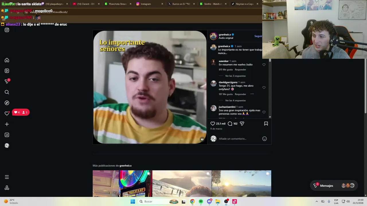Open volume control in system tray
Screen dimensions: 367x206
[348, 201]
